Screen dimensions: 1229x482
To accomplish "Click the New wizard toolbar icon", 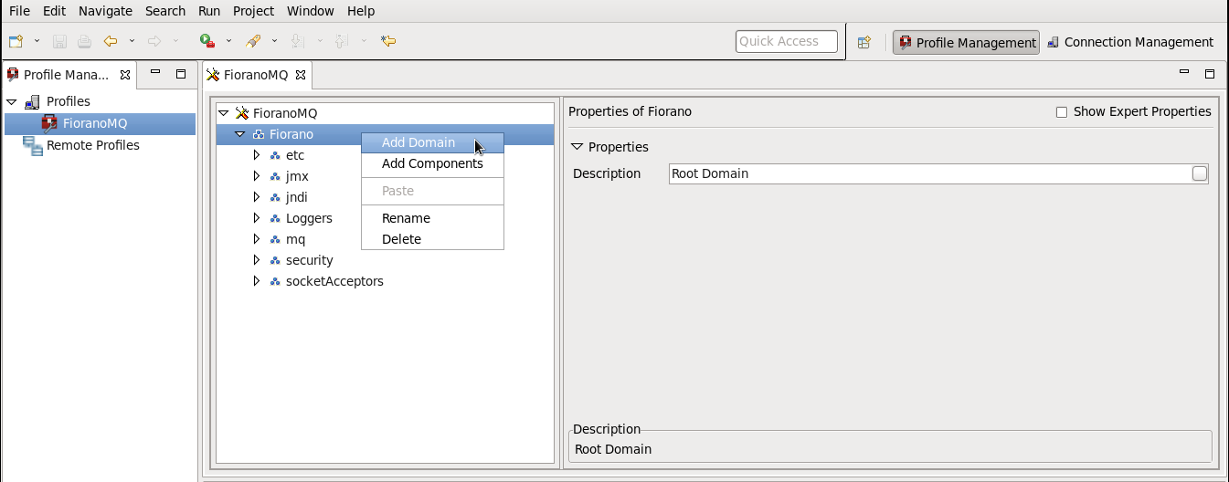I will tap(16, 41).
